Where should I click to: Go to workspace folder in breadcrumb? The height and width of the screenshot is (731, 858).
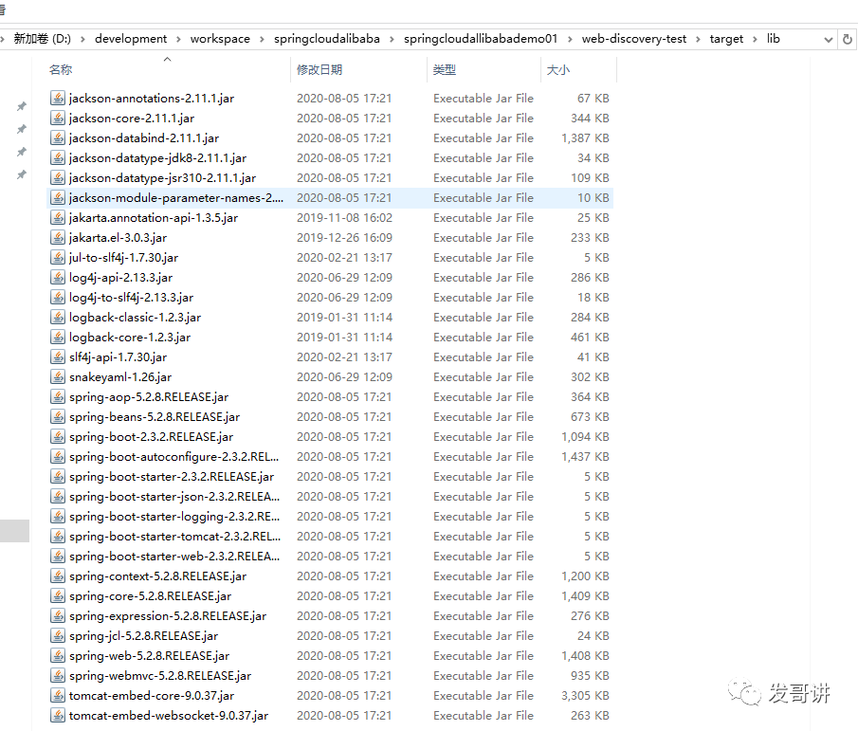[x=220, y=39]
